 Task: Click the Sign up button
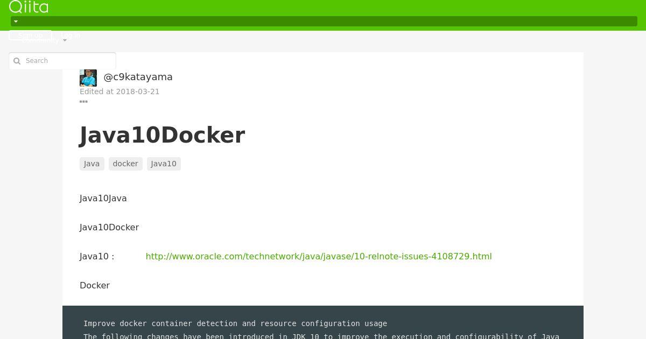(x=30, y=36)
